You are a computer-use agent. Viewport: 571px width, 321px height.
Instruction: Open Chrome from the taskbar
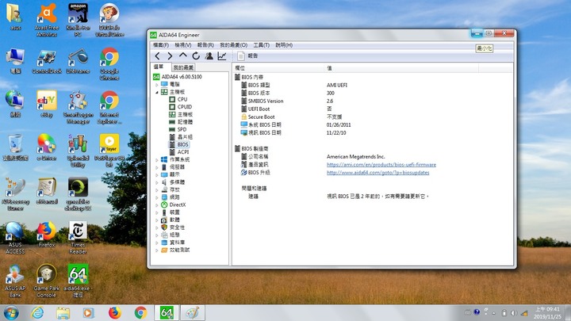140,312
